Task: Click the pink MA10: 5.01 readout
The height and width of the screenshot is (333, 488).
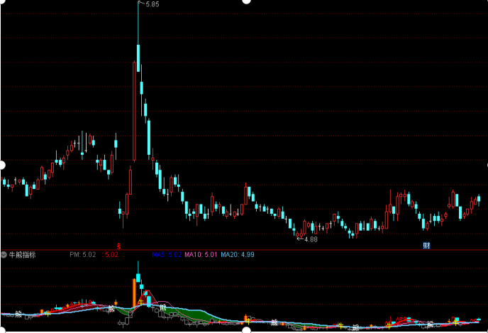Action: 201,255
